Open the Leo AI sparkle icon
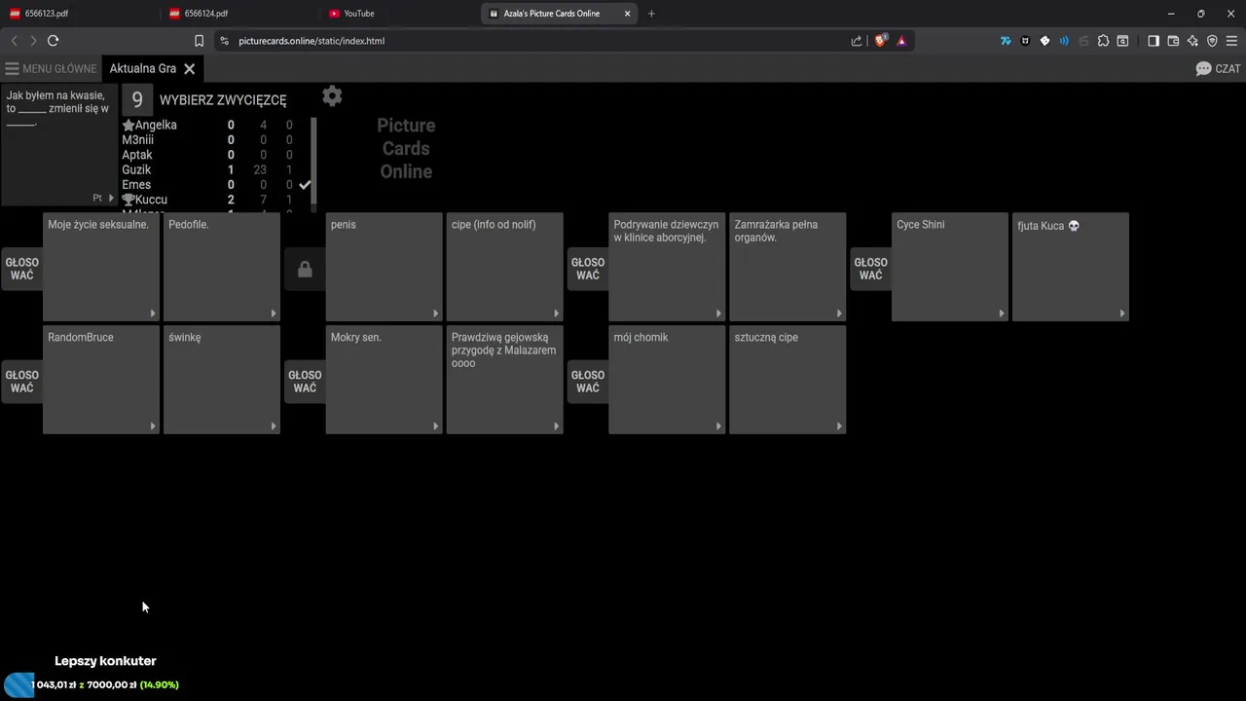 tap(1192, 41)
